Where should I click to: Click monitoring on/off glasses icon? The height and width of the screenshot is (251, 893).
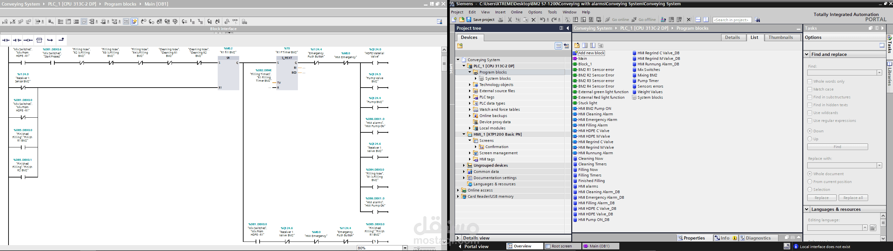[x=235, y=21]
